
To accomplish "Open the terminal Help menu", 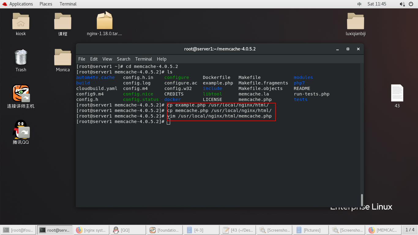I will point(162,59).
